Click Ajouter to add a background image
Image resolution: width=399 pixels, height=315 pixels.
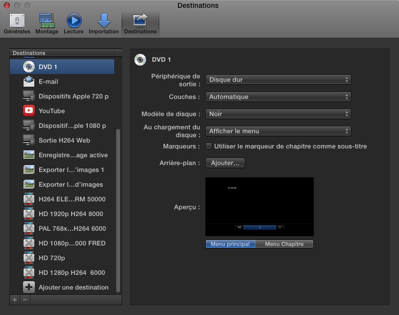click(225, 163)
